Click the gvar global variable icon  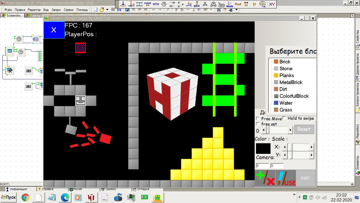[197, 4]
